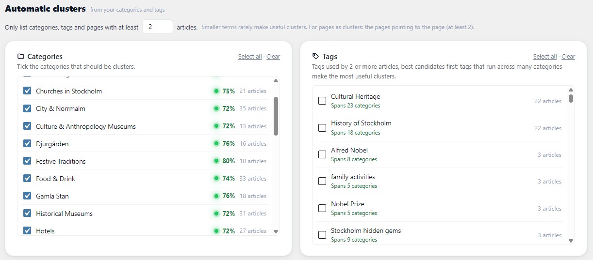The width and height of the screenshot is (593, 260).
Task: Select all categories
Action: [250, 57]
